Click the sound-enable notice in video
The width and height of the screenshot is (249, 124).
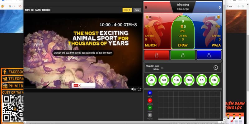[x=83, y=53]
